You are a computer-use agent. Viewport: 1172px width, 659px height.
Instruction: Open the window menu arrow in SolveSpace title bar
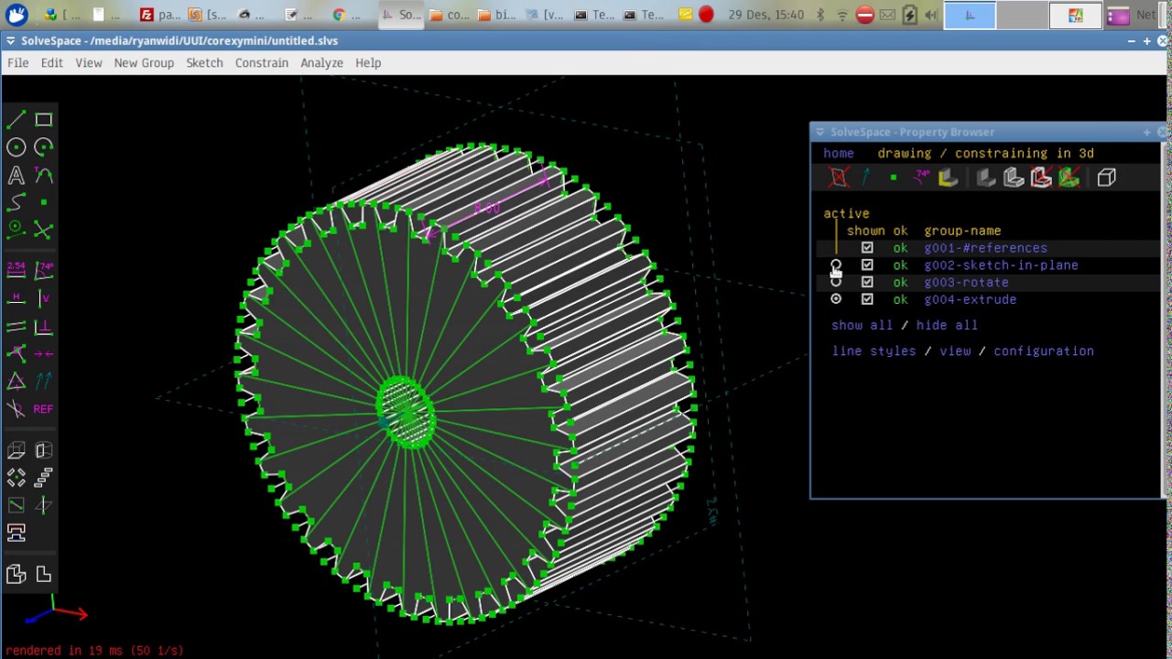(x=10, y=41)
